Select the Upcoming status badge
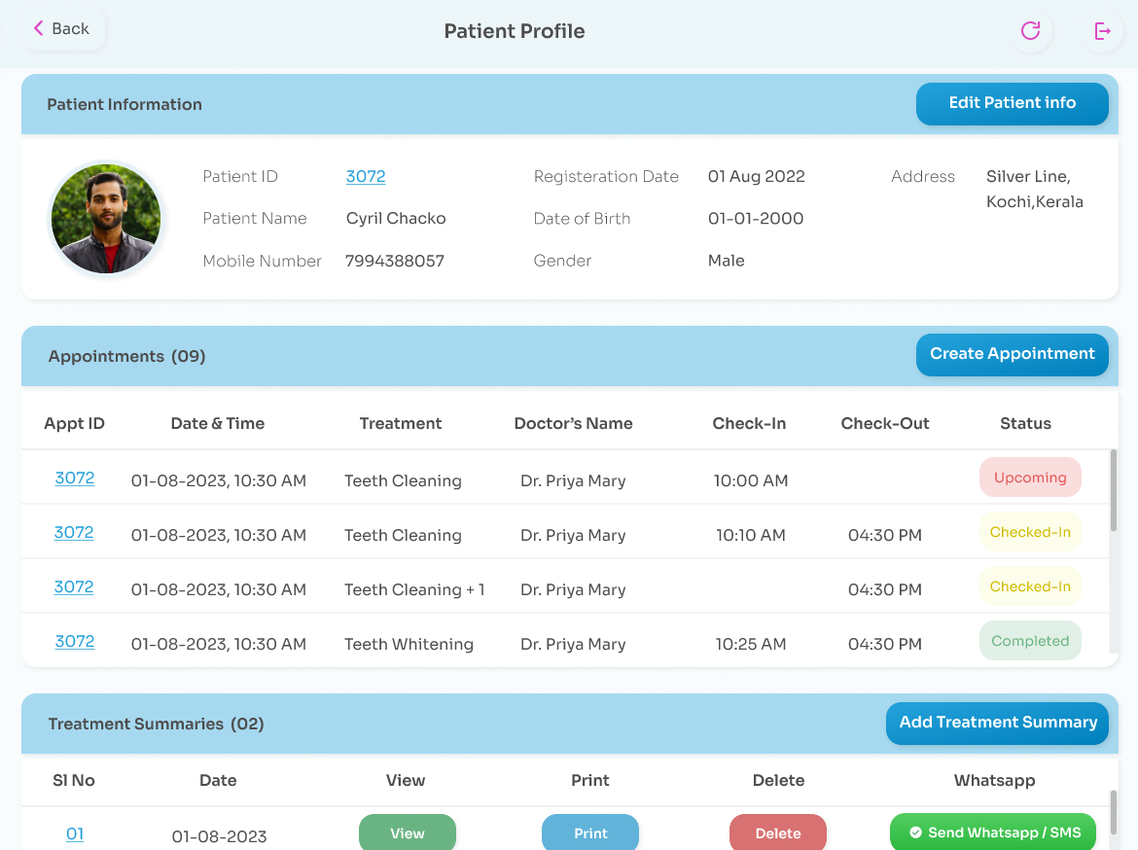Screen dimensions: 1138x850 coord(1030,477)
